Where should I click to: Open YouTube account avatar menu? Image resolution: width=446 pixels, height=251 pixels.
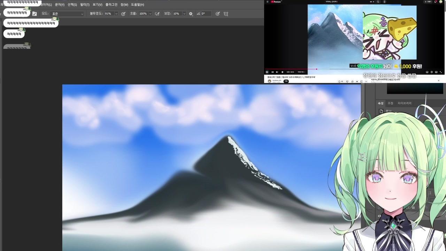[441, 2]
